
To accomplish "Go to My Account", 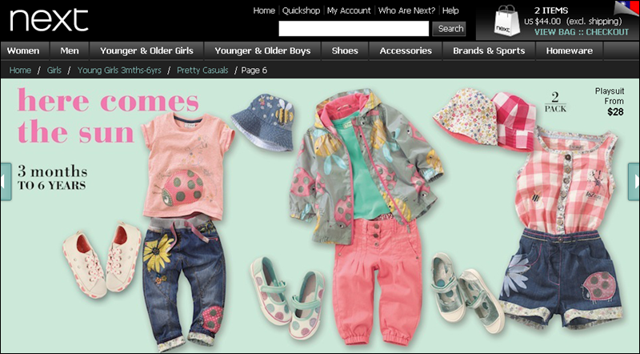I will [349, 10].
